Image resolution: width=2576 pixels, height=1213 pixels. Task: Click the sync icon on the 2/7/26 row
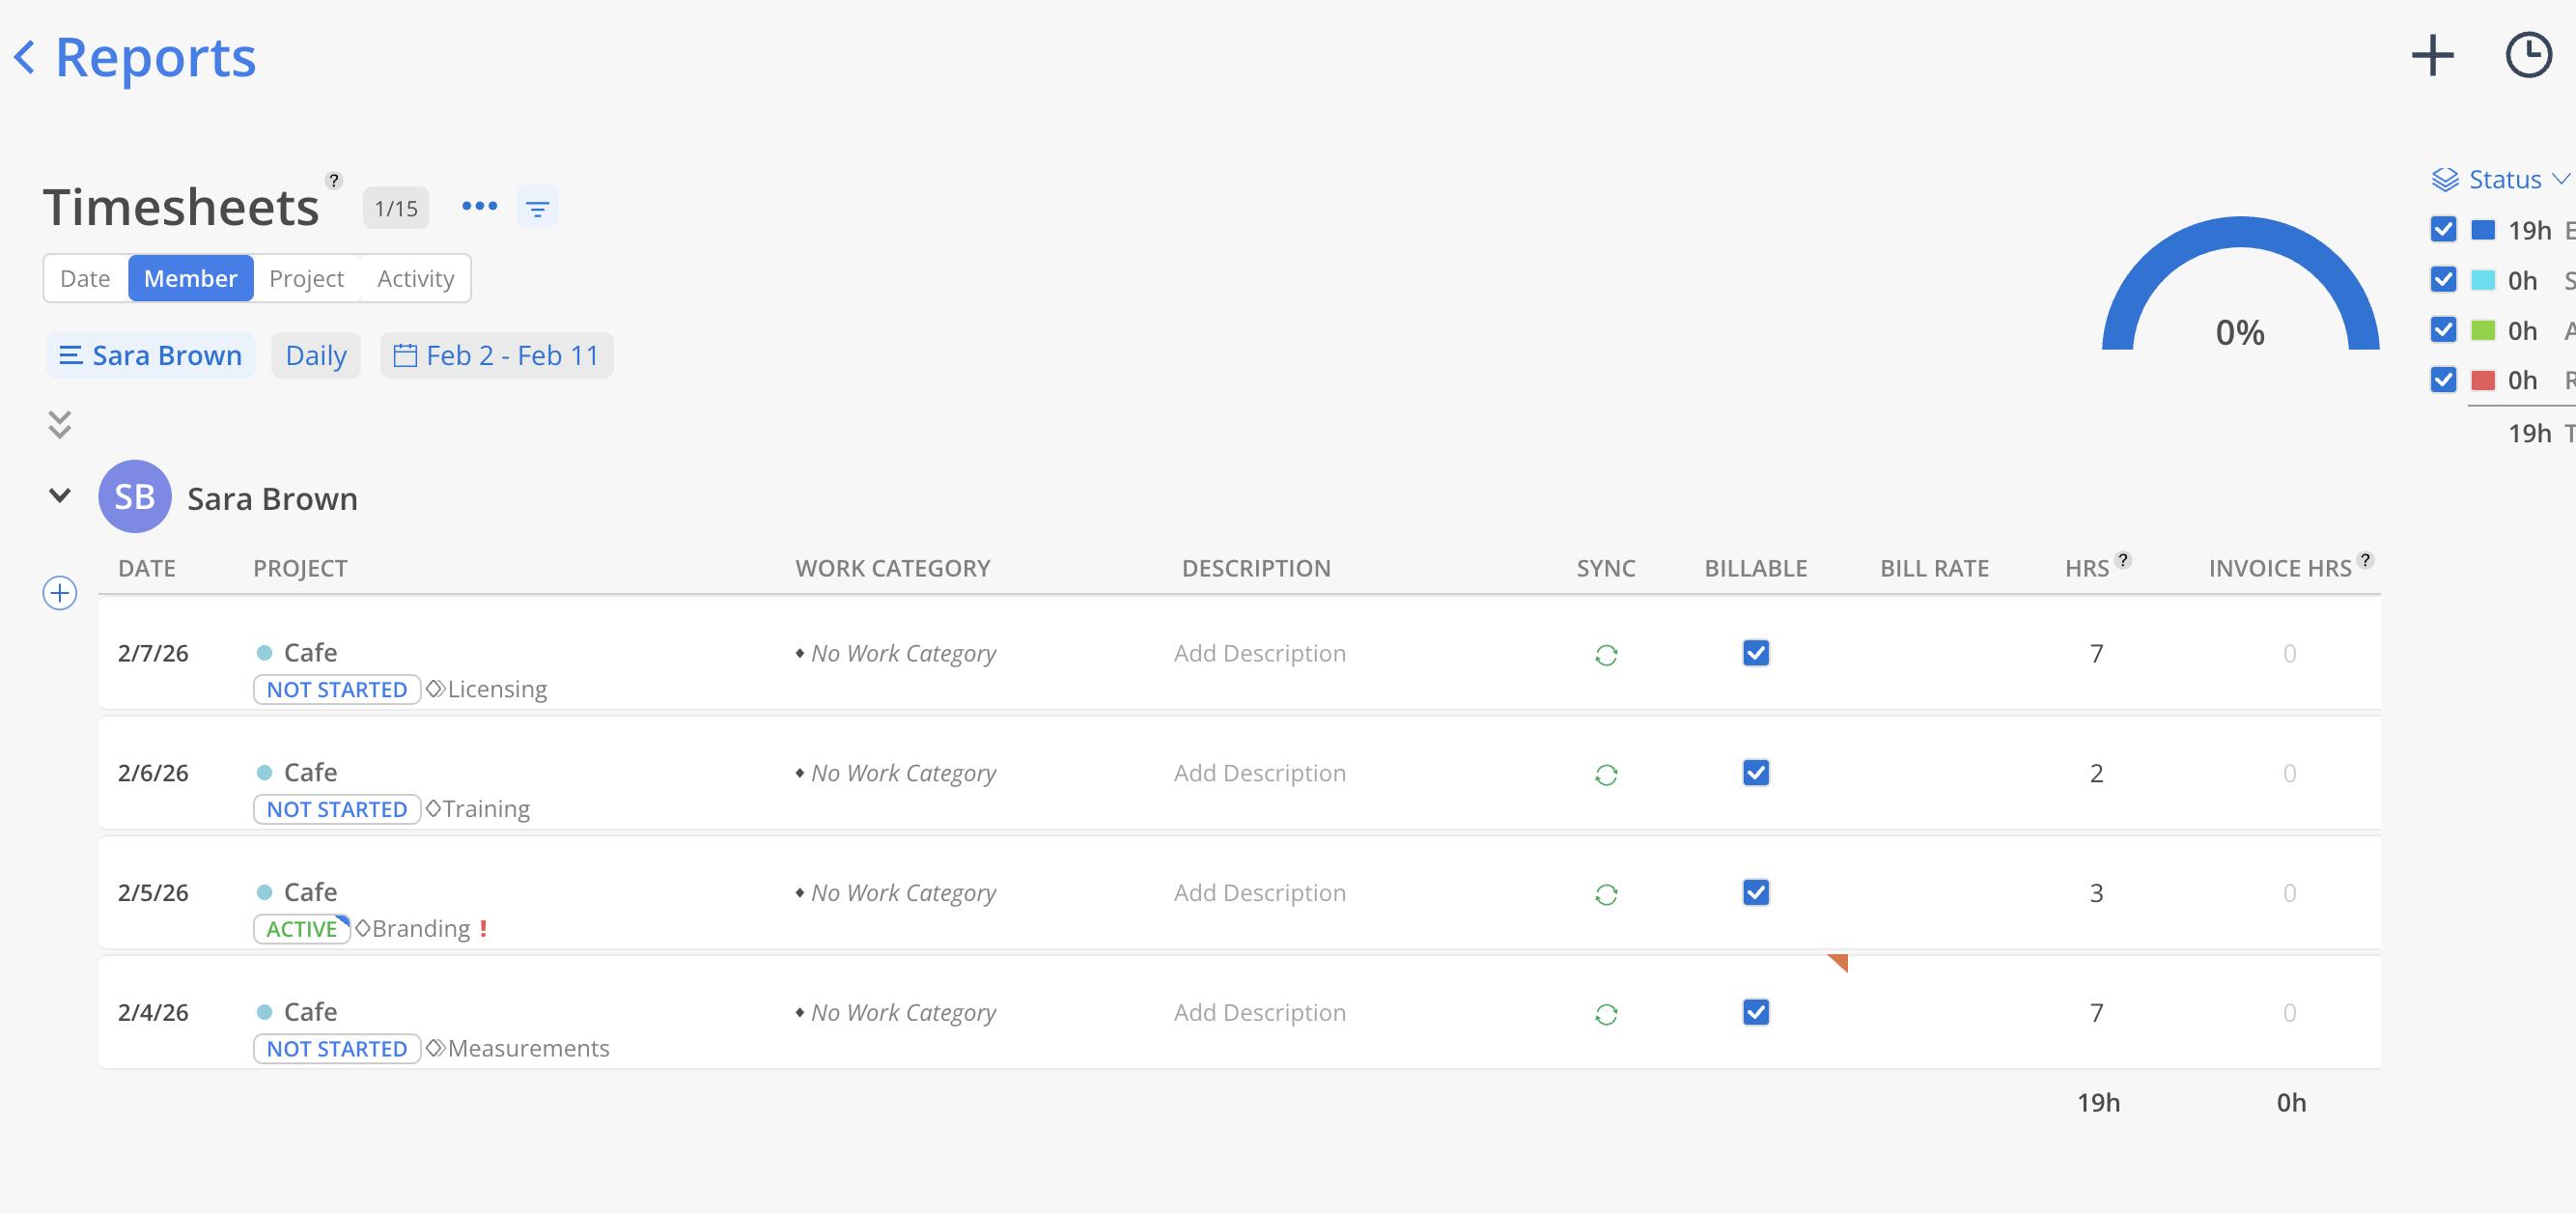tap(1605, 655)
